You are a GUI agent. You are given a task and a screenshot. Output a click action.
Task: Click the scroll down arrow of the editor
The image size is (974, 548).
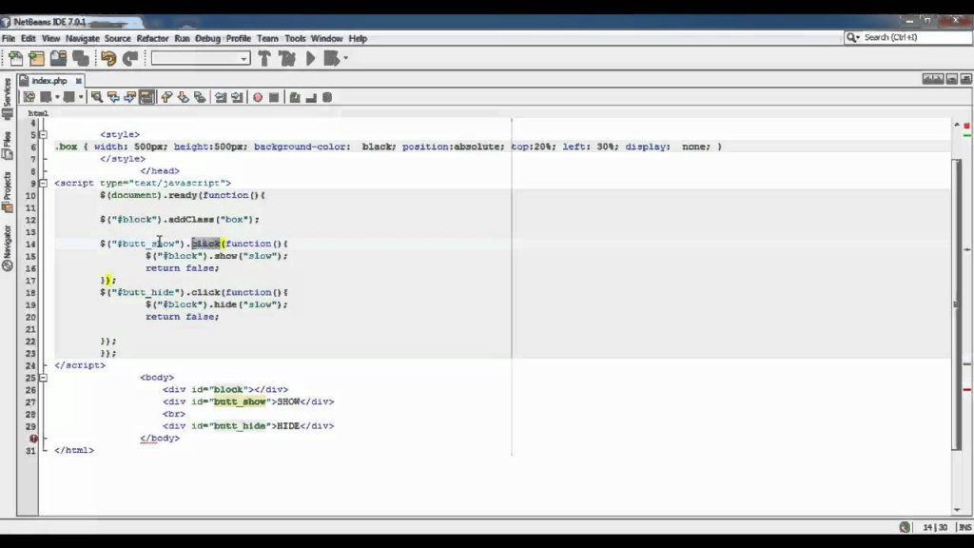click(x=957, y=510)
